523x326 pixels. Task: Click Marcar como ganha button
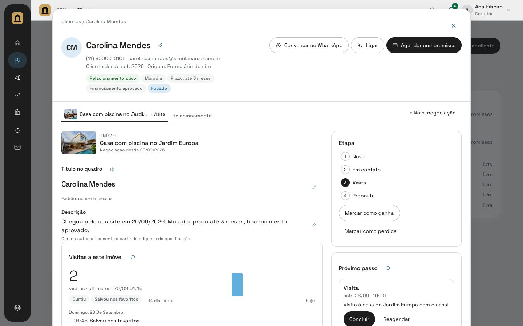point(369,213)
